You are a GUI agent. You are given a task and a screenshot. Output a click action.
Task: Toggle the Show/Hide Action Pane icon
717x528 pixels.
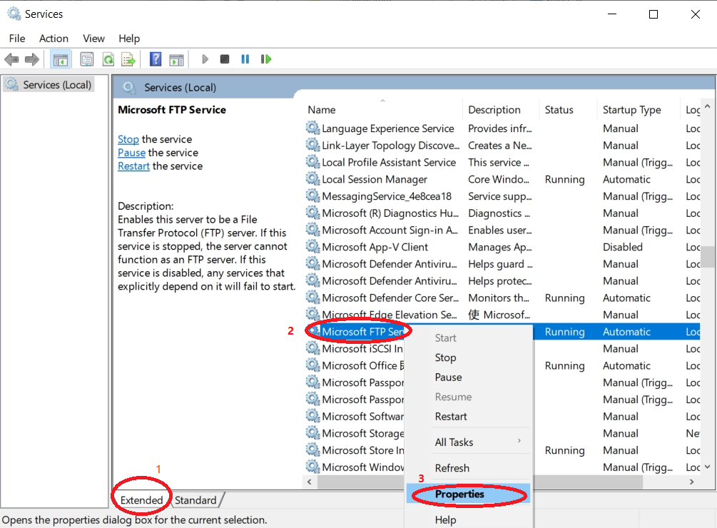176,59
